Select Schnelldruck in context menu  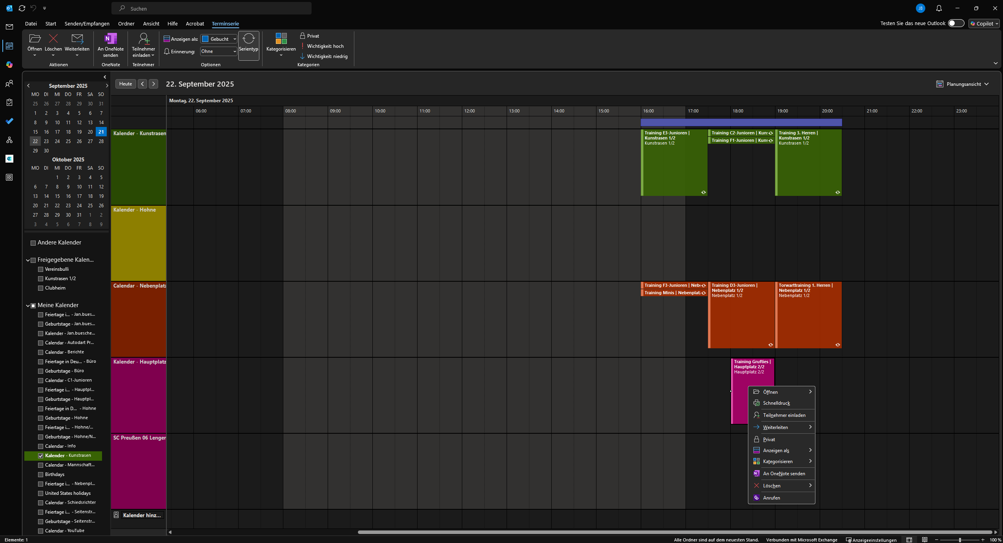click(x=776, y=403)
